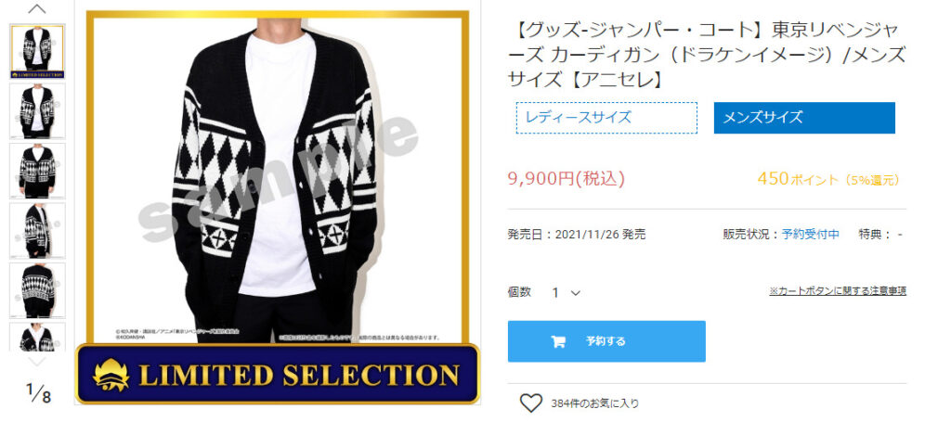Open the 個数 quantity dropdown

click(566, 292)
